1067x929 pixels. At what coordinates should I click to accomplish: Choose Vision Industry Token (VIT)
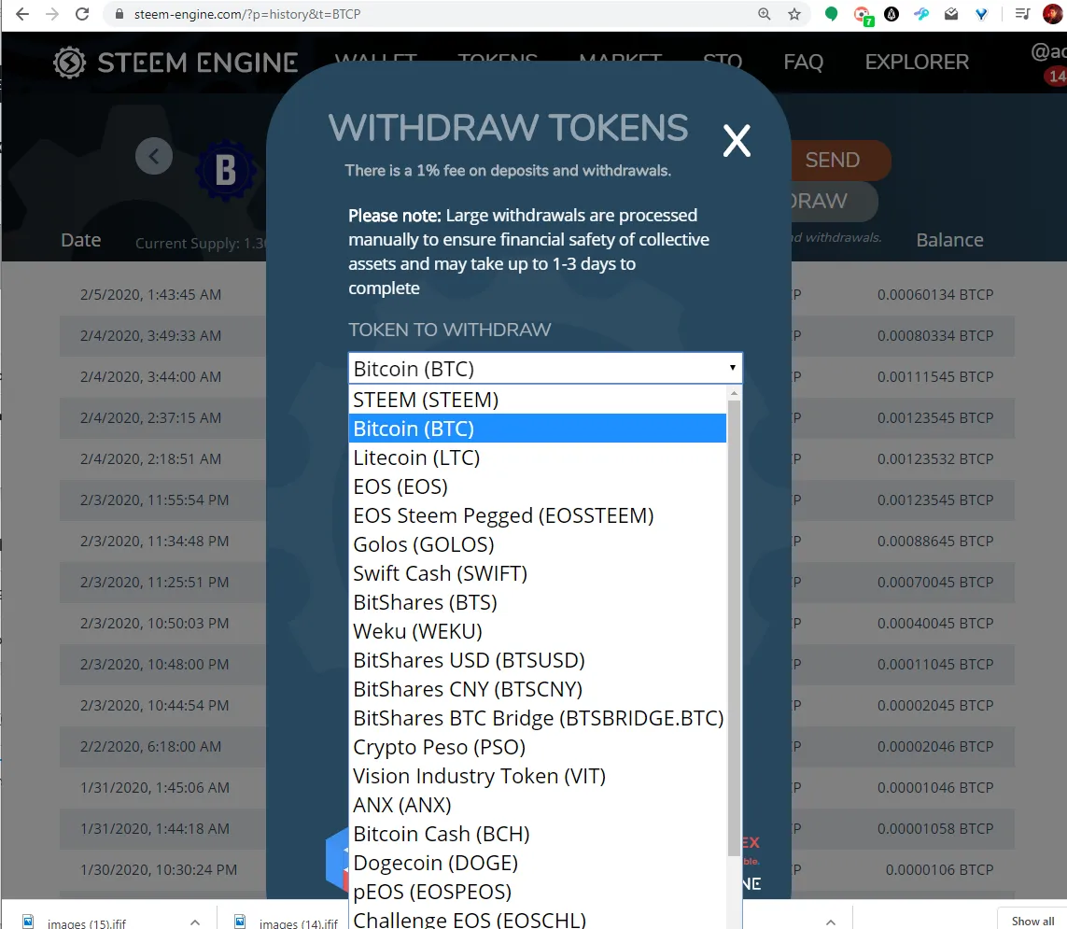tap(537, 775)
